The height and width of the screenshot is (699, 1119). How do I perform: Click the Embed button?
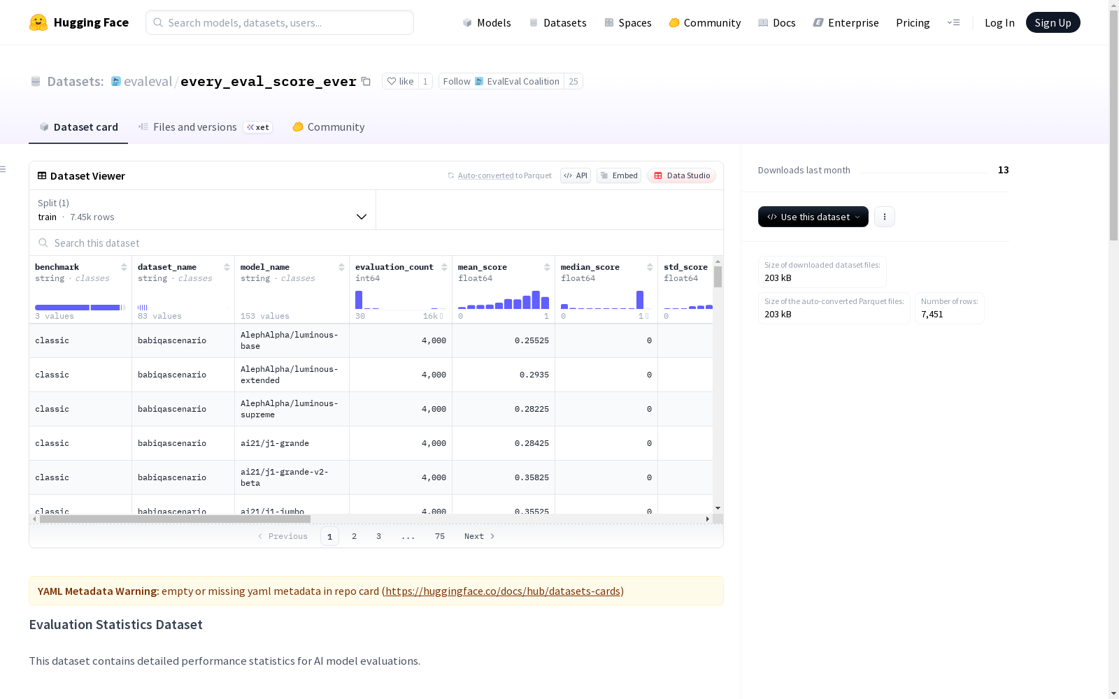pyautogui.click(x=619, y=175)
